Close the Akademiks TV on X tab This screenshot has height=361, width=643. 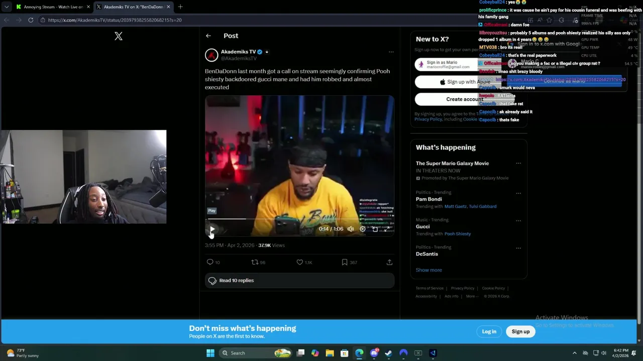pos(168,7)
